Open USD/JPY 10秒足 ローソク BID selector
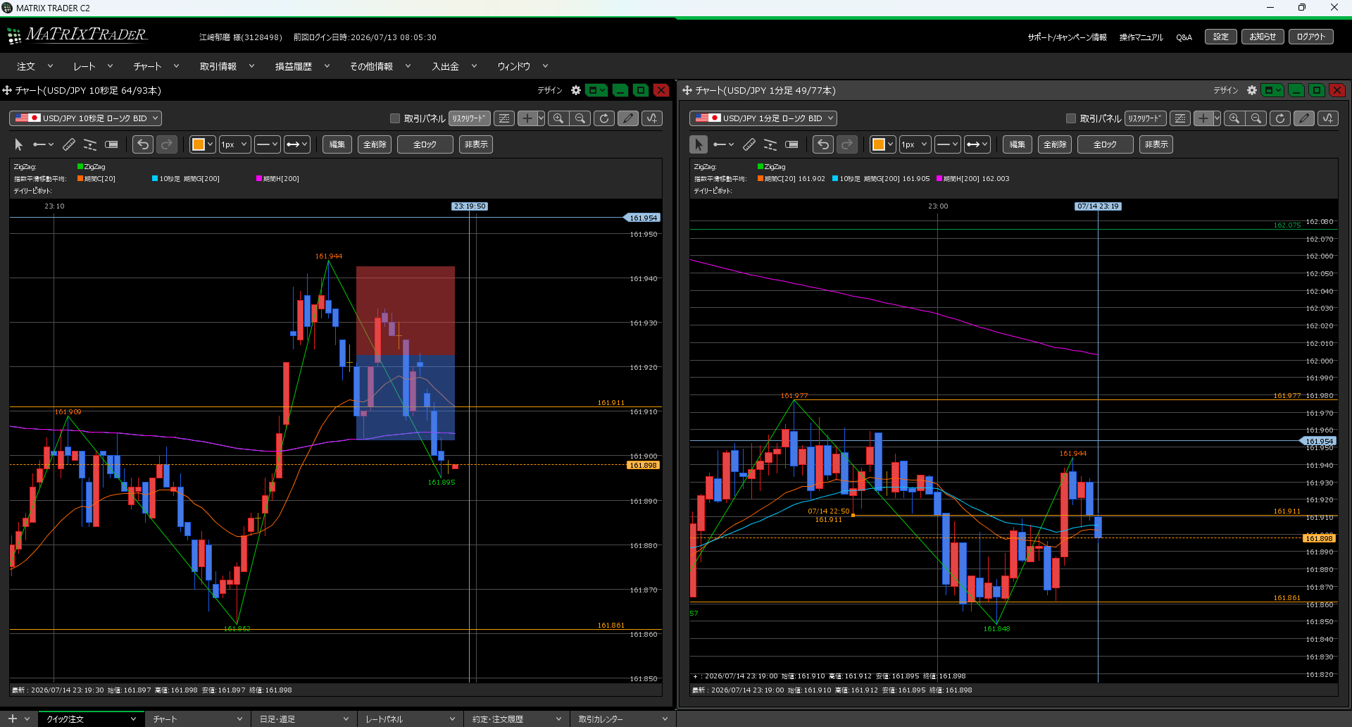 (x=85, y=118)
